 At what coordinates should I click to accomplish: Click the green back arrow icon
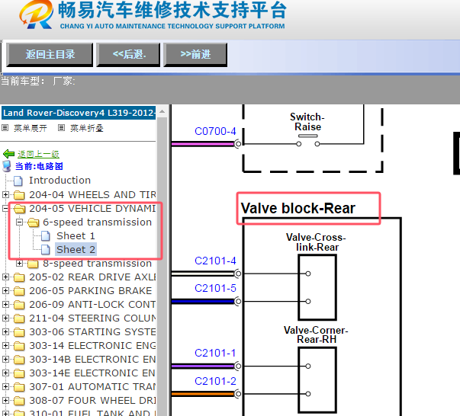9,154
